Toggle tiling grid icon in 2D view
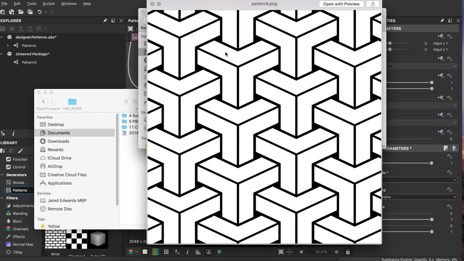464x261 pixels. (166, 252)
